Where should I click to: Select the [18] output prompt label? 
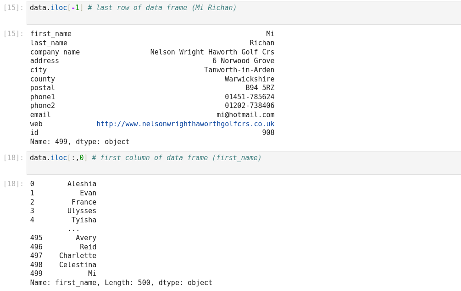[x=13, y=184]
